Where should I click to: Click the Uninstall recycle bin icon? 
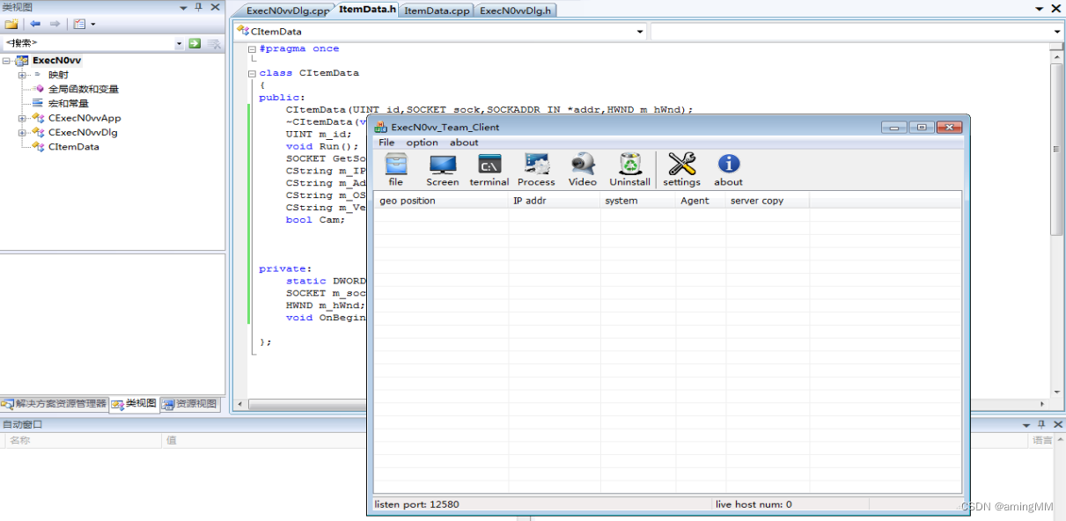(630, 165)
